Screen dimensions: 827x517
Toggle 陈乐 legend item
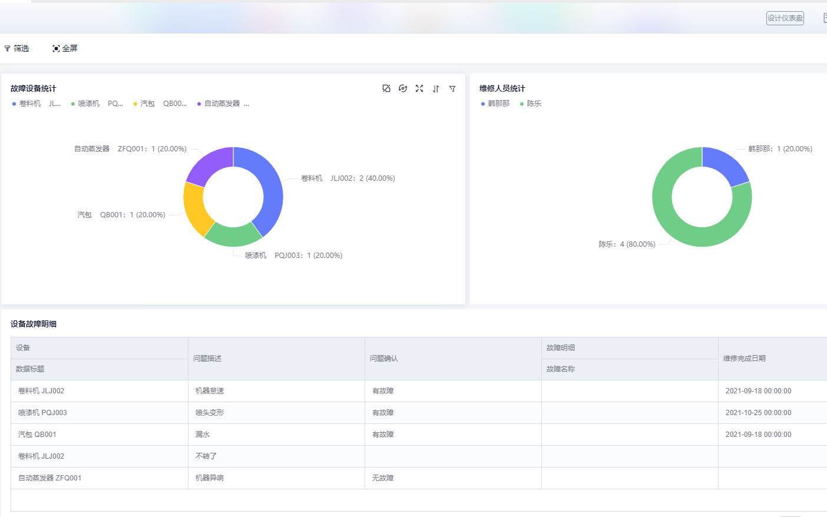click(x=531, y=104)
